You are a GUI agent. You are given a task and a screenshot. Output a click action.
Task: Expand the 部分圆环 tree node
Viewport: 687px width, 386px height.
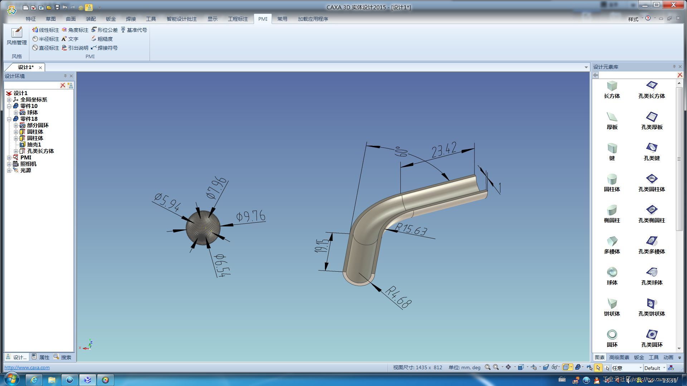(16, 125)
